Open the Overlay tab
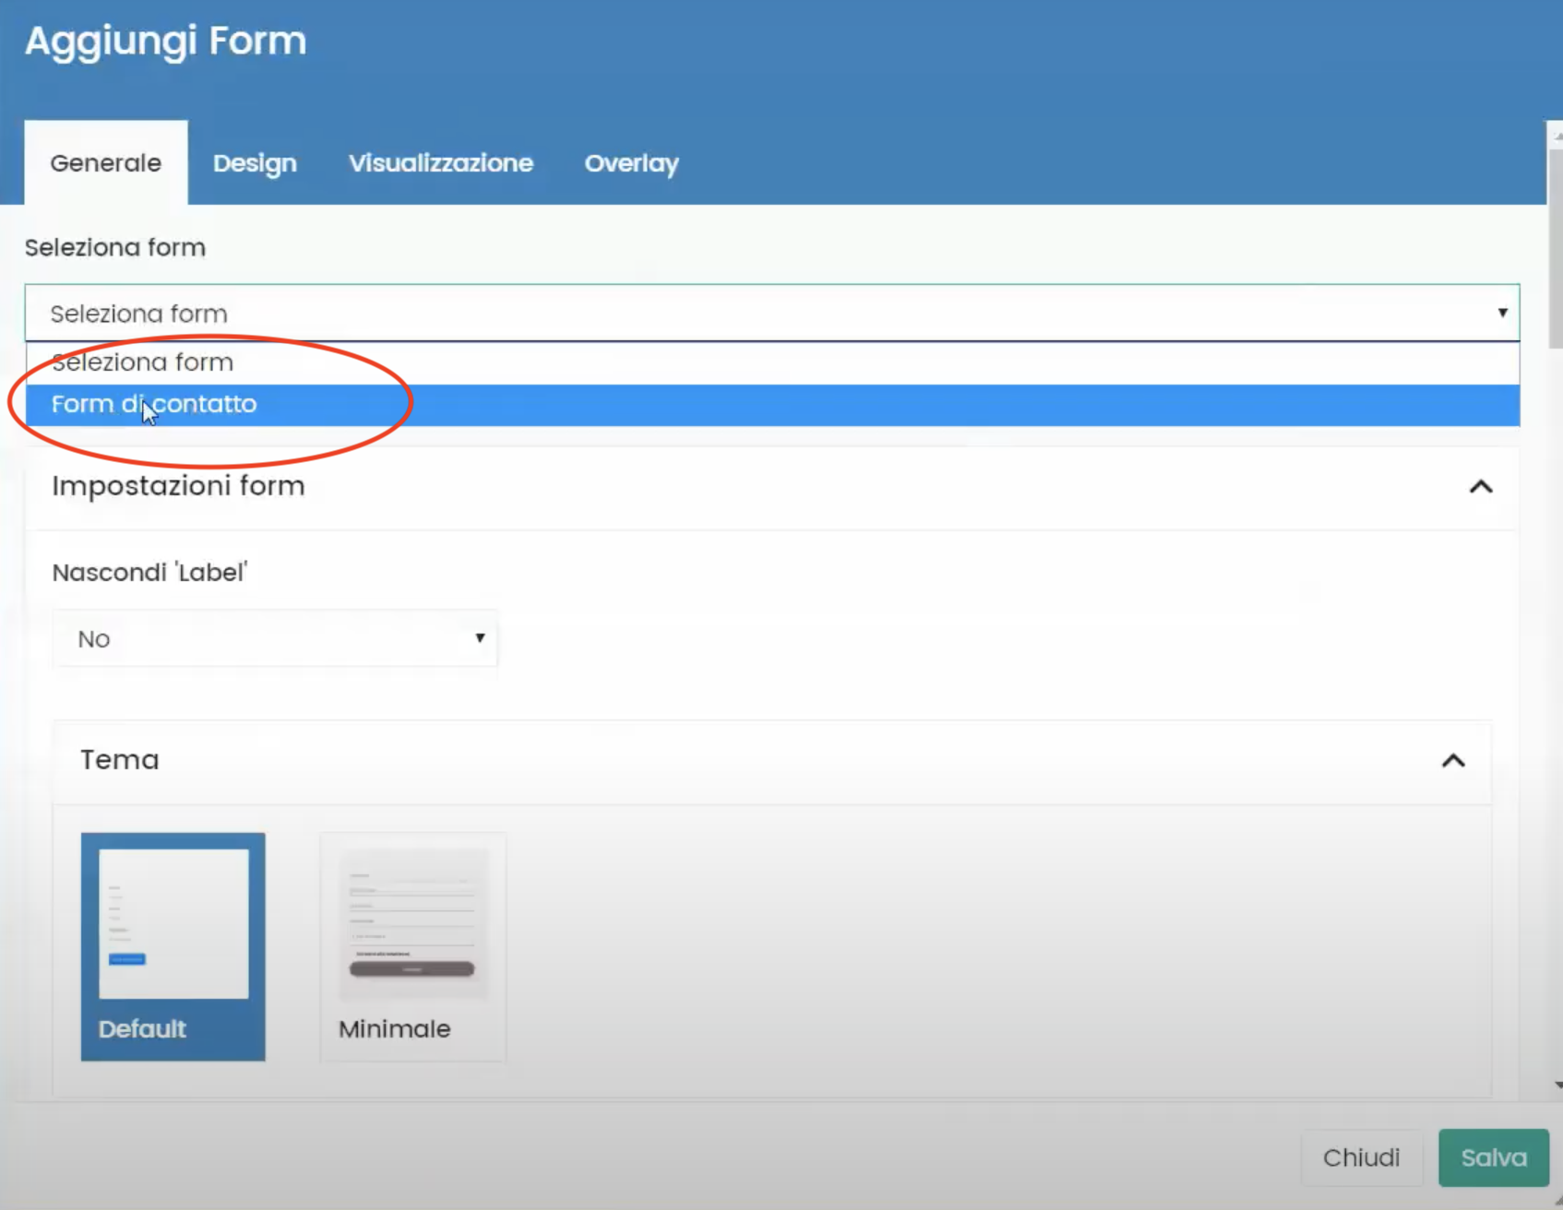1563x1210 pixels. (x=631, y=162)
